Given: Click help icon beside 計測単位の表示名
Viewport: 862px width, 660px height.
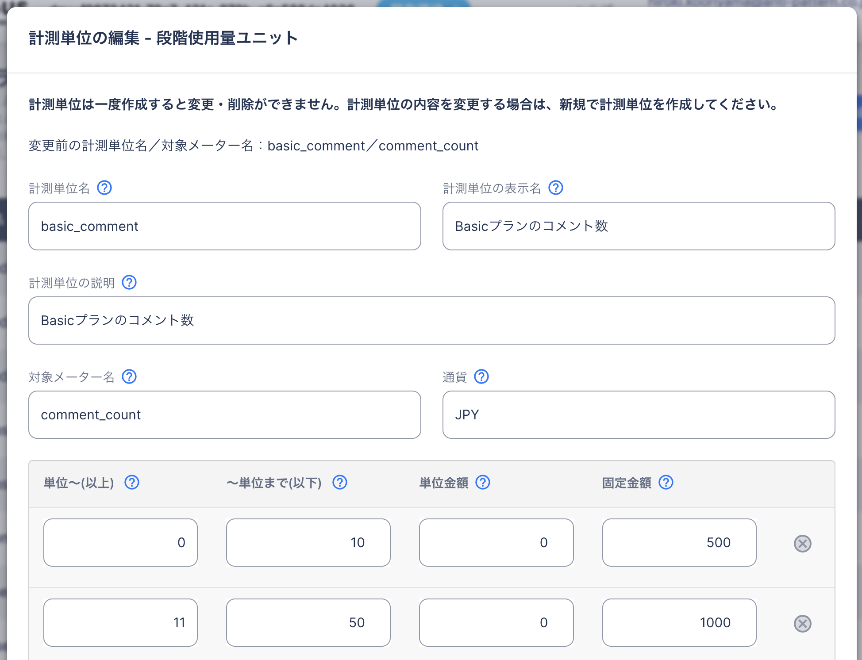Looking at the screenshot, I should pos(556,188).
